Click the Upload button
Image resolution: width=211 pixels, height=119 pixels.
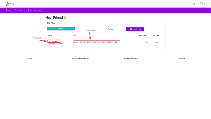coord(61,29)
